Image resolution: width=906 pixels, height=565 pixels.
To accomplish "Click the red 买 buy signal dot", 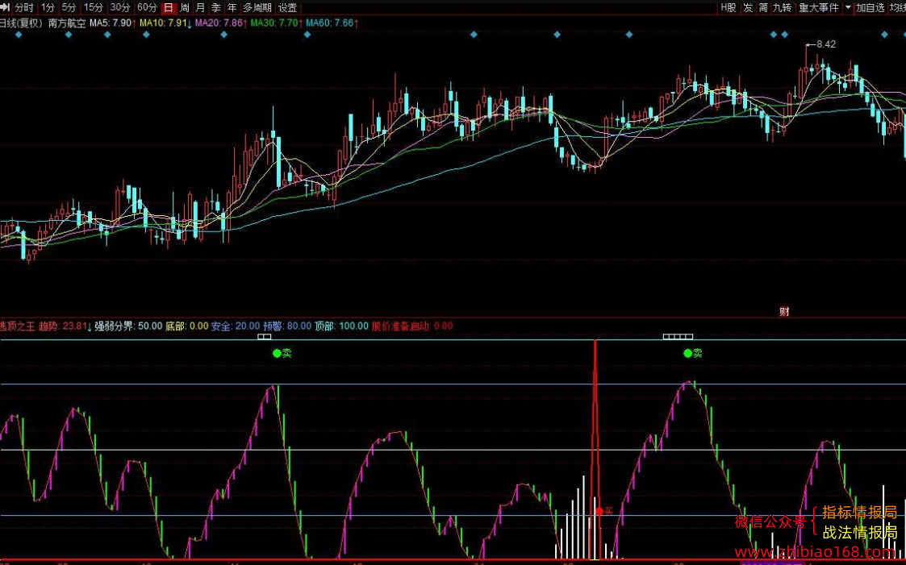I will tap(599, 511).
